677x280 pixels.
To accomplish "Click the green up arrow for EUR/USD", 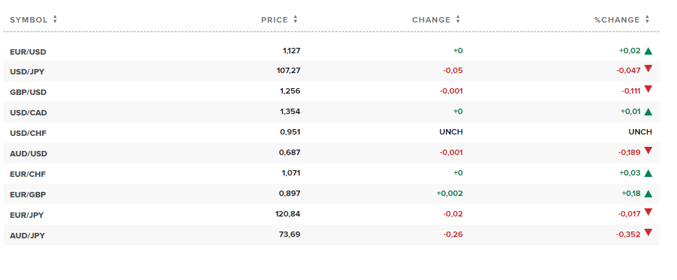I will [x=648, y=51].
